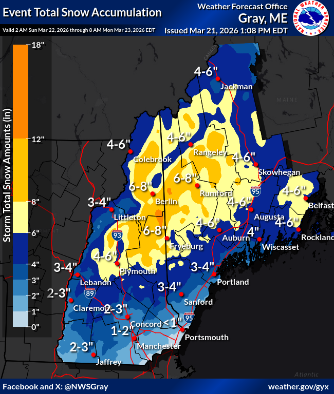Screen dimensions: 334x394
Task: Click the Interstate 95 shield near Portsmouth
Action: point(189,318)
